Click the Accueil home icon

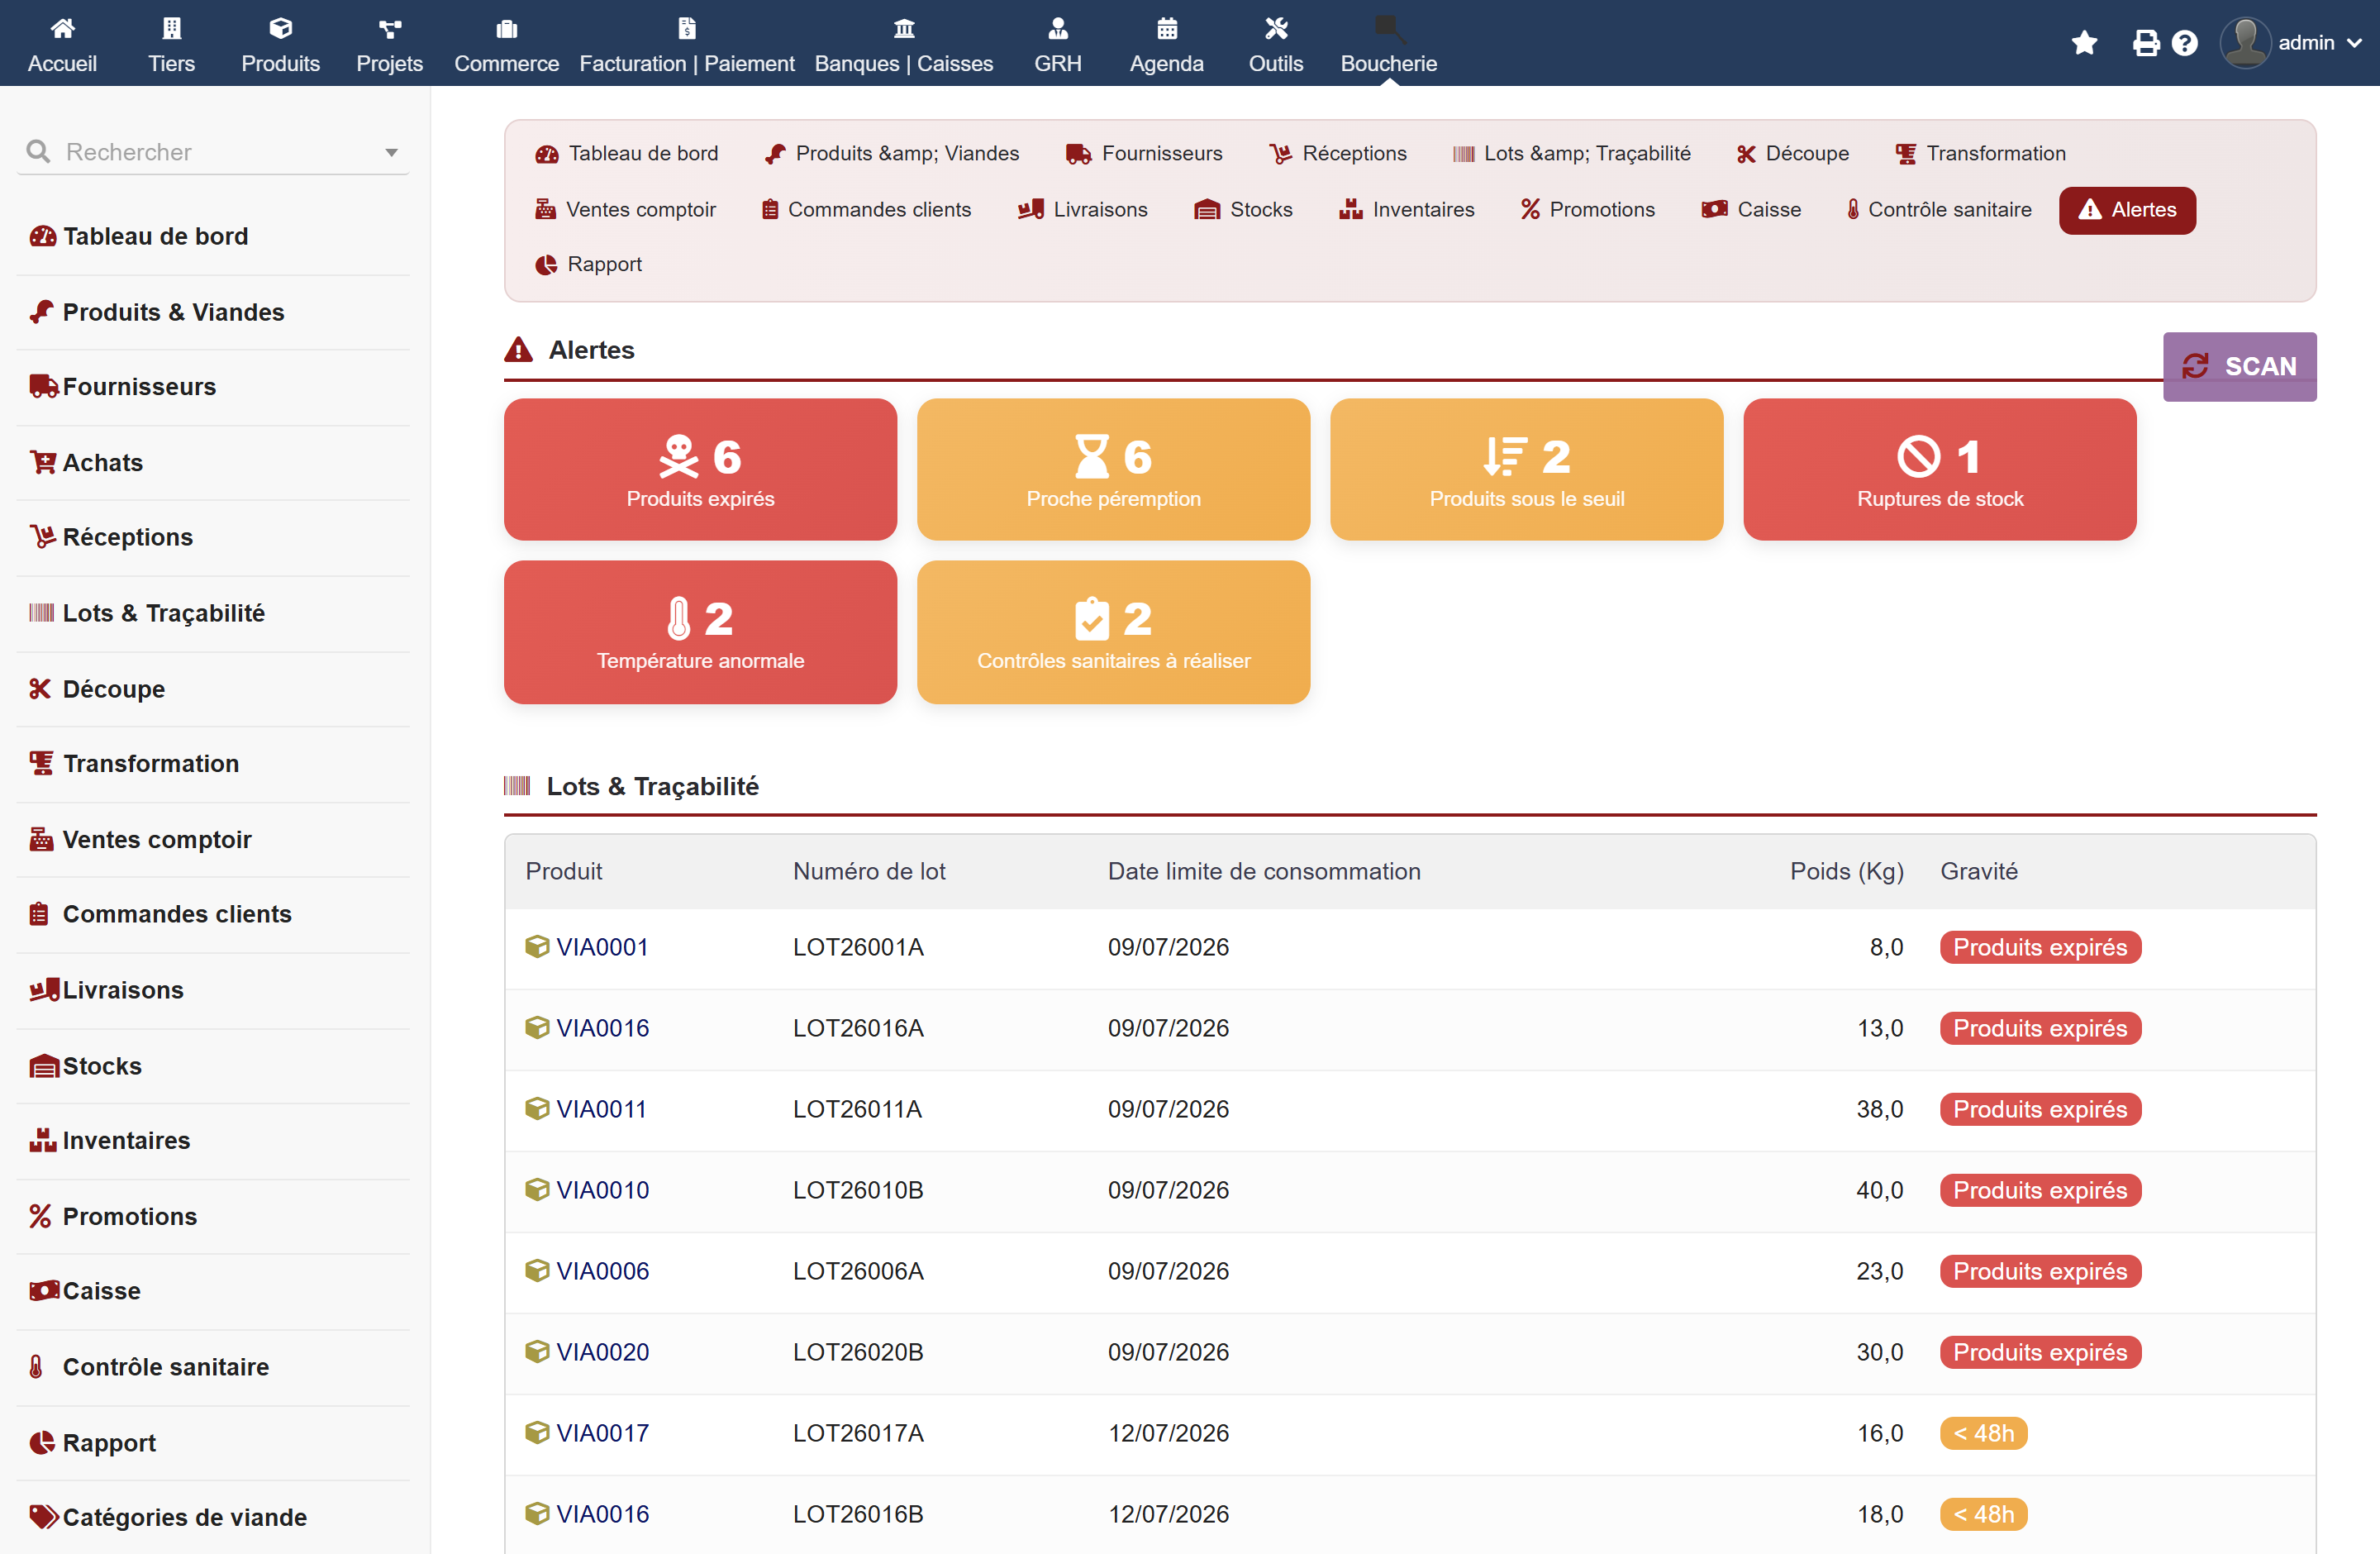click(62, 28)
